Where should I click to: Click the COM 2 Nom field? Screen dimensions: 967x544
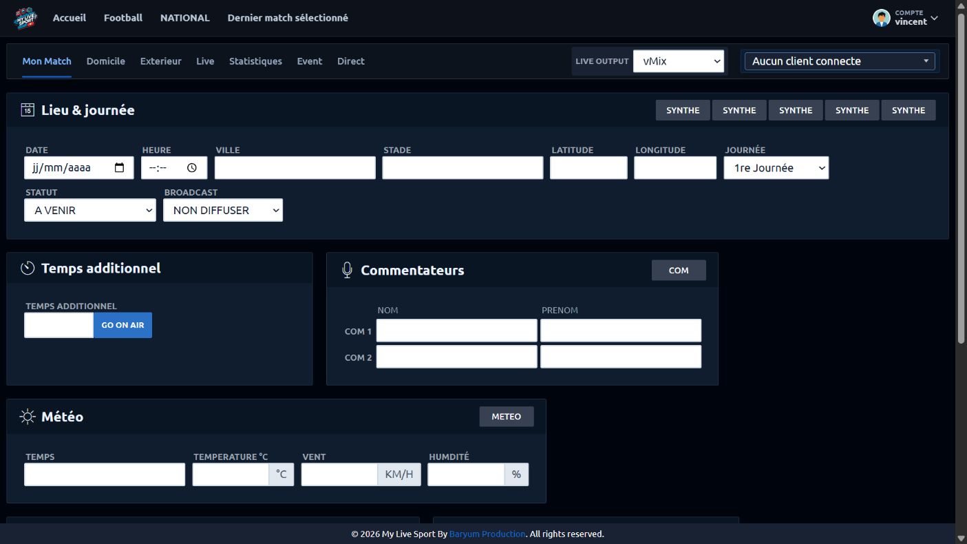[457, 357]
